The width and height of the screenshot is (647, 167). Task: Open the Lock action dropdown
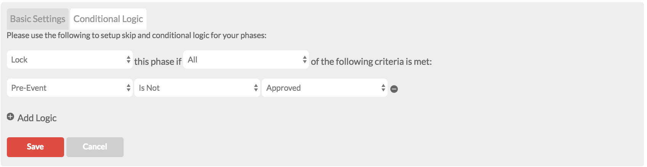[65, 59]
